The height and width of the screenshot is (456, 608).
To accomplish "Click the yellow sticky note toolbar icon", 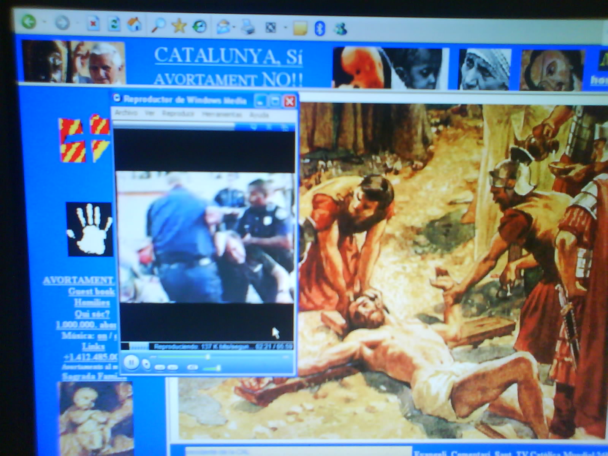I will pos(300,28).
